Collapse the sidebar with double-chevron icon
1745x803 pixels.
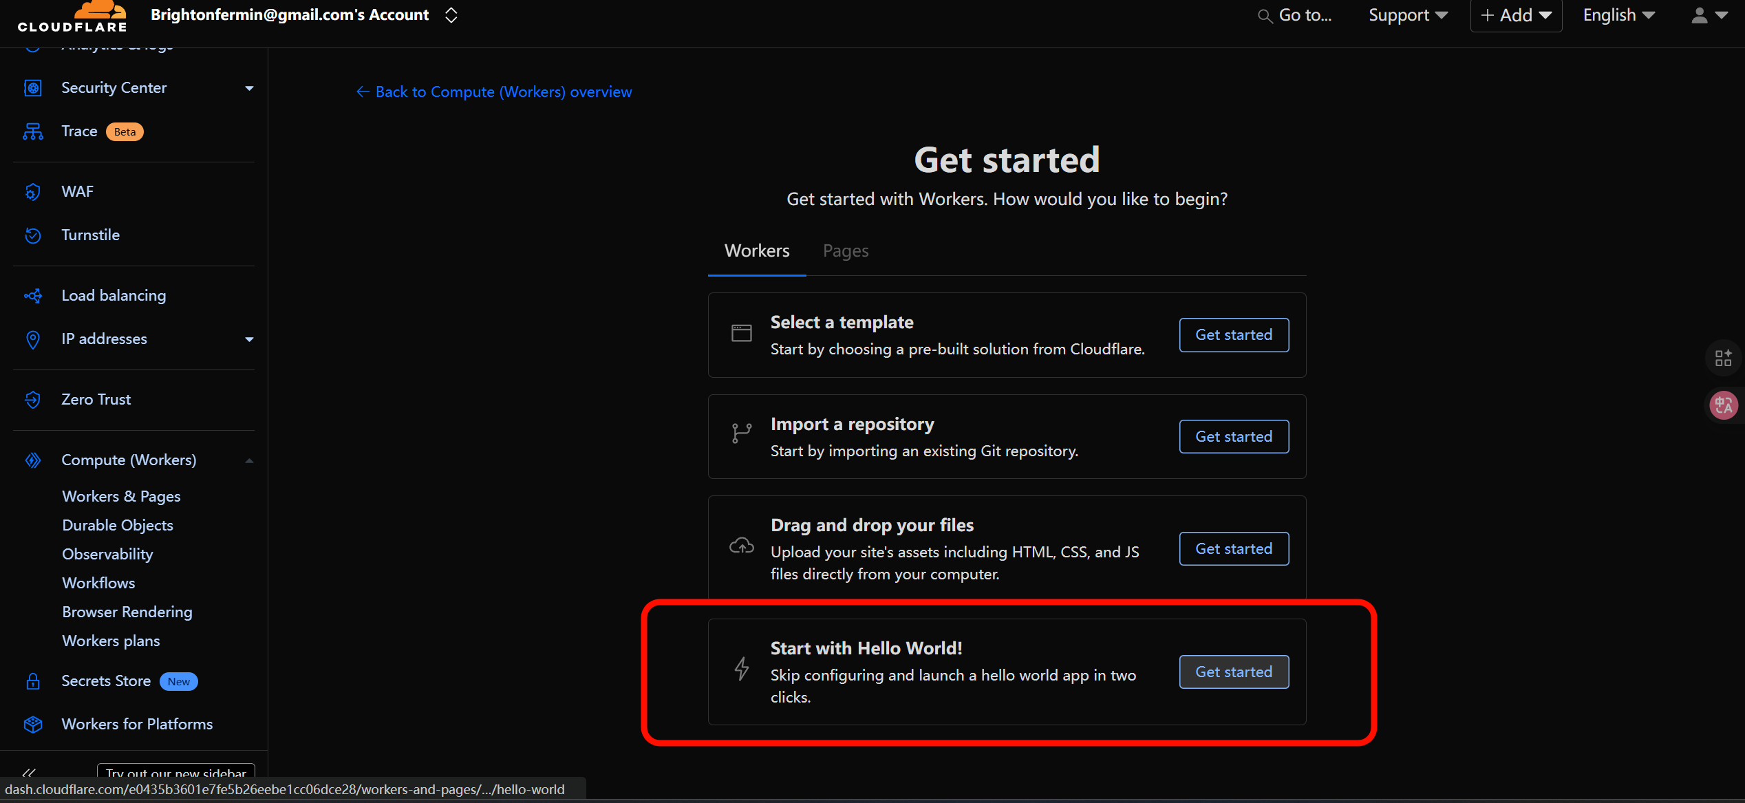[29, 773]
